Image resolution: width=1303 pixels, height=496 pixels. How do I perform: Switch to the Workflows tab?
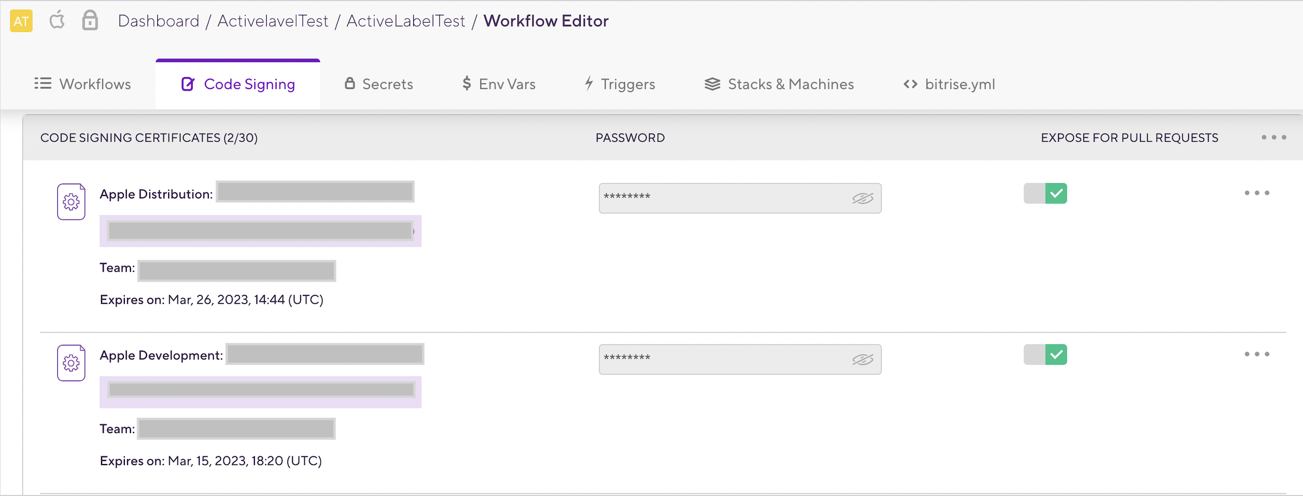pyautogui.click(x=83, y=84)
